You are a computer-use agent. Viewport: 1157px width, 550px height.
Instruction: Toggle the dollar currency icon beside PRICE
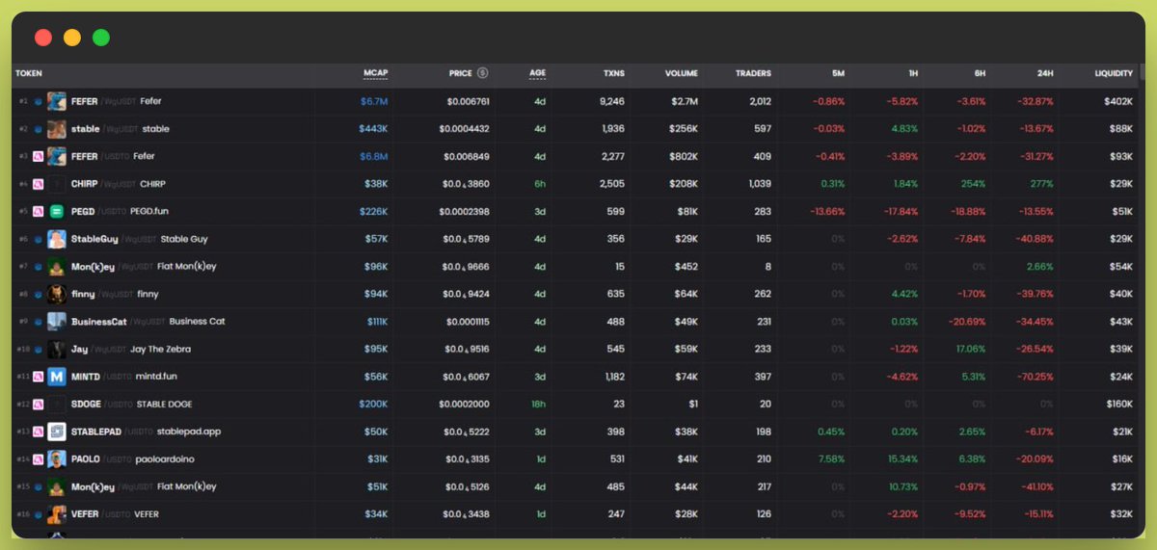coord(482,73)
